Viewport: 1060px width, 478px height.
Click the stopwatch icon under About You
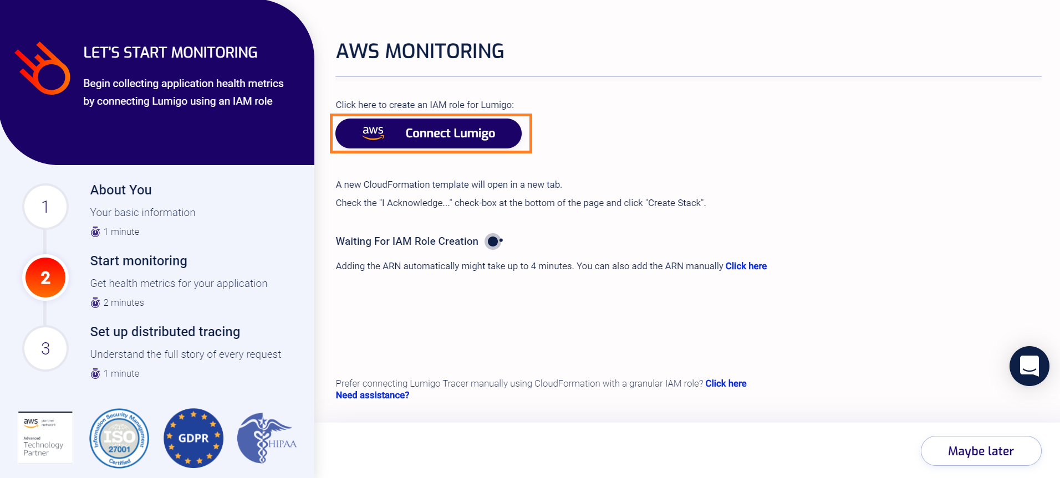pyautogui.click(x=95, y=232)
